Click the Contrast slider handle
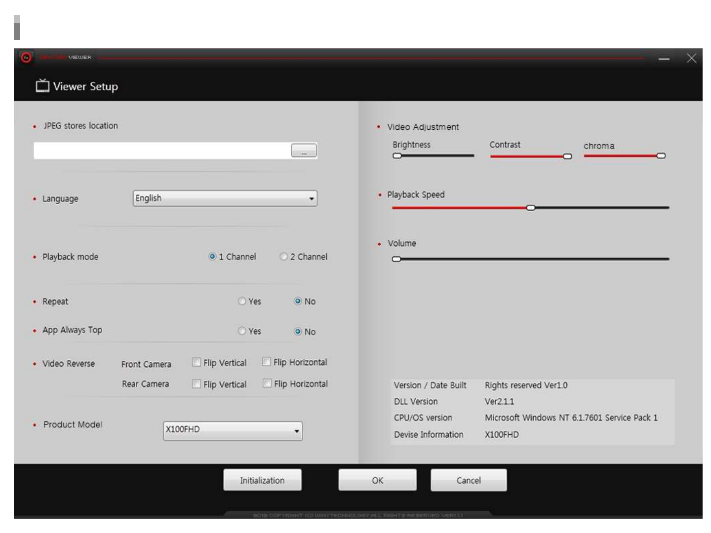The image size is (711, 533). (567, 156)
